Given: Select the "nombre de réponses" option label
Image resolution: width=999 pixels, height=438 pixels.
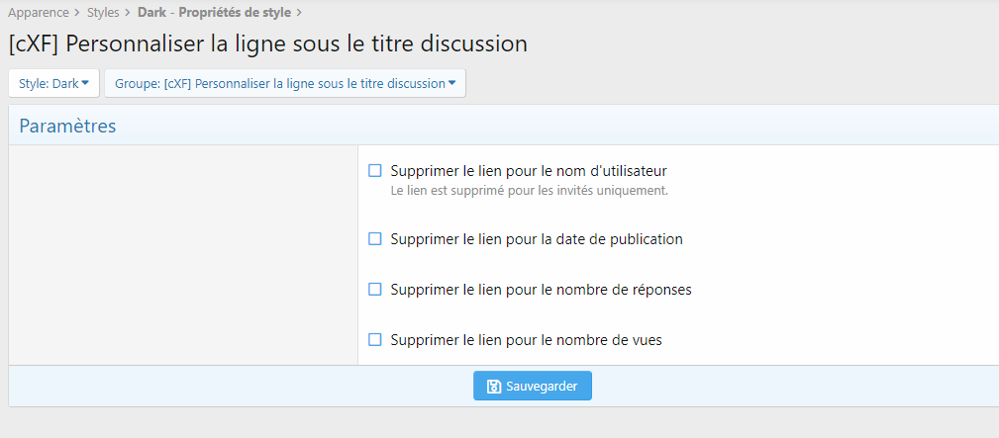Looking at the screenshot, I should (x=541, y=290).
